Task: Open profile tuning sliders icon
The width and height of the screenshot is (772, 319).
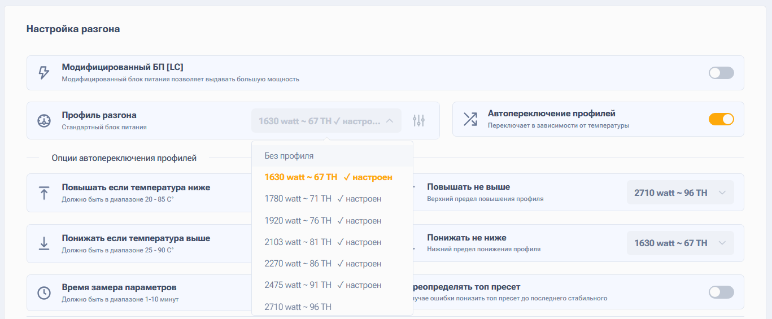Action: [x=419, y=120]
